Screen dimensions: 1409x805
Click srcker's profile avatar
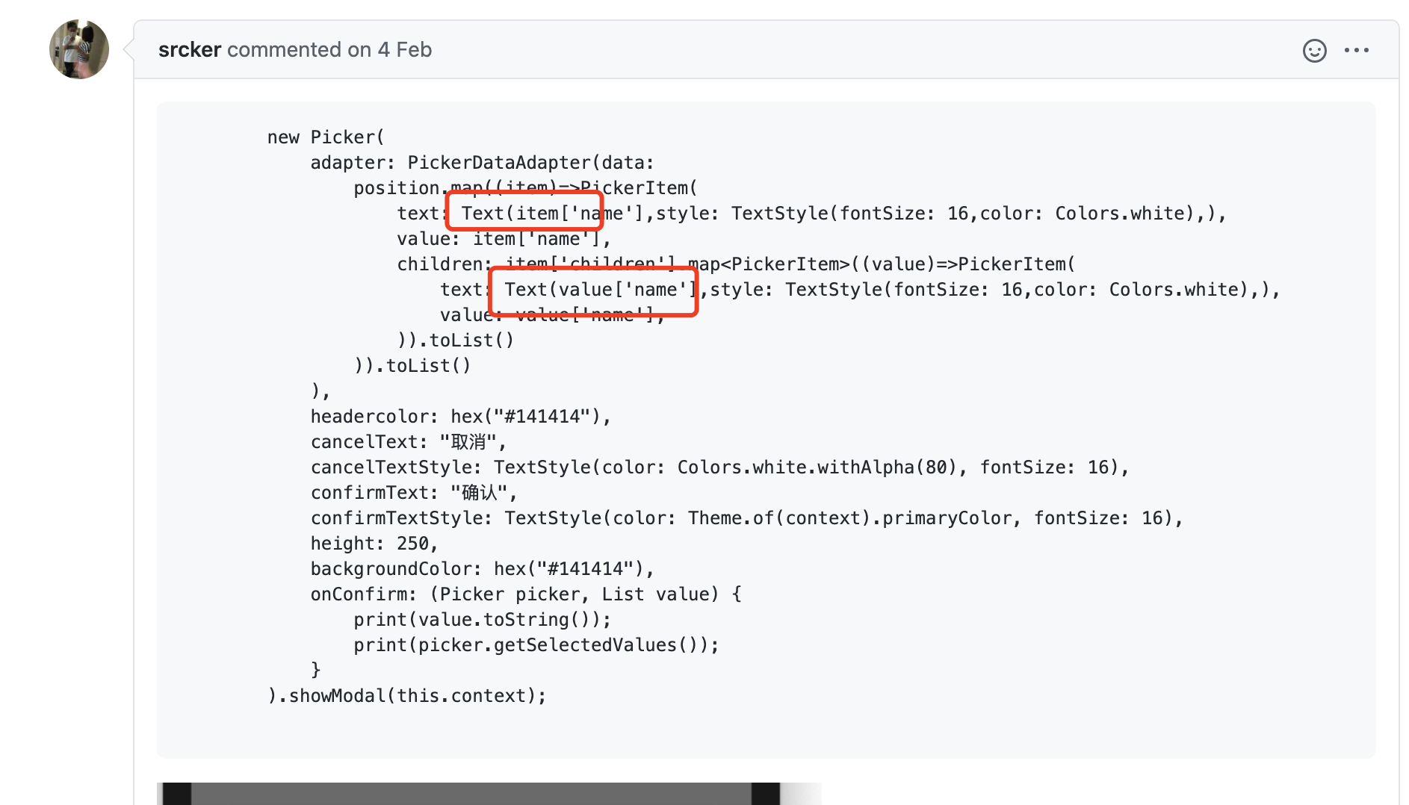pyautogui.click(x=78, y=48)
